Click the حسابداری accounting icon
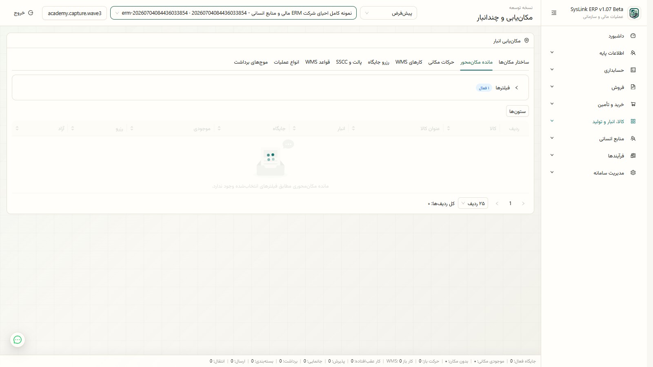Screen dimensions: 653x367 633,70
